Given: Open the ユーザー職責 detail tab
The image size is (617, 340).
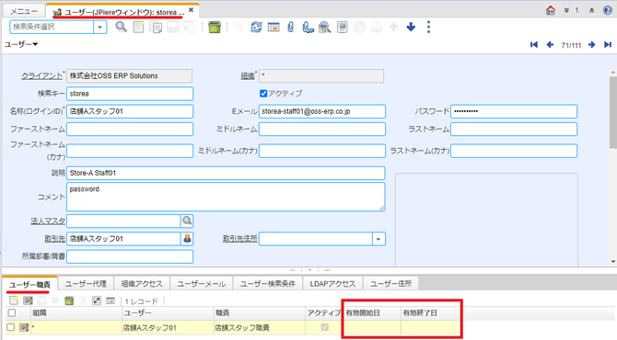Looking at the screenshot, I should coord(29,284).
